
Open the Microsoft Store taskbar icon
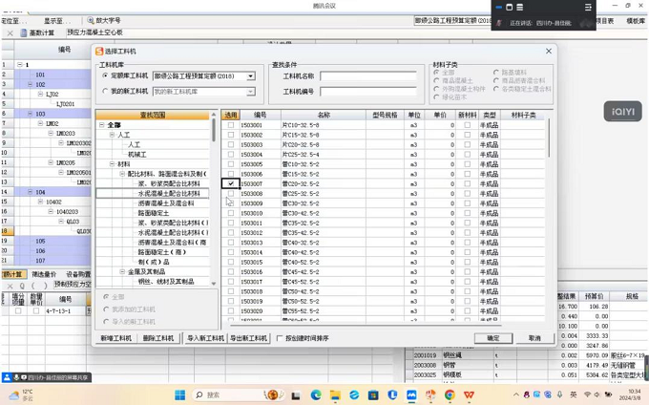(373, 395)
